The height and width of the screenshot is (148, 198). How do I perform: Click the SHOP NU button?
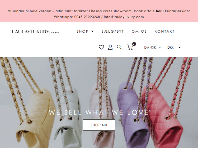[x=99, y=125]
